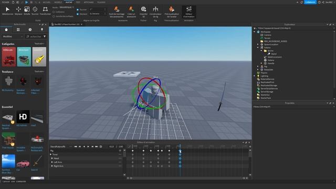Launch the Constructeur de rig
Image resolution: width=336 pixels, height=189 pixels.
pyautogui.click(x=155, y=12)
